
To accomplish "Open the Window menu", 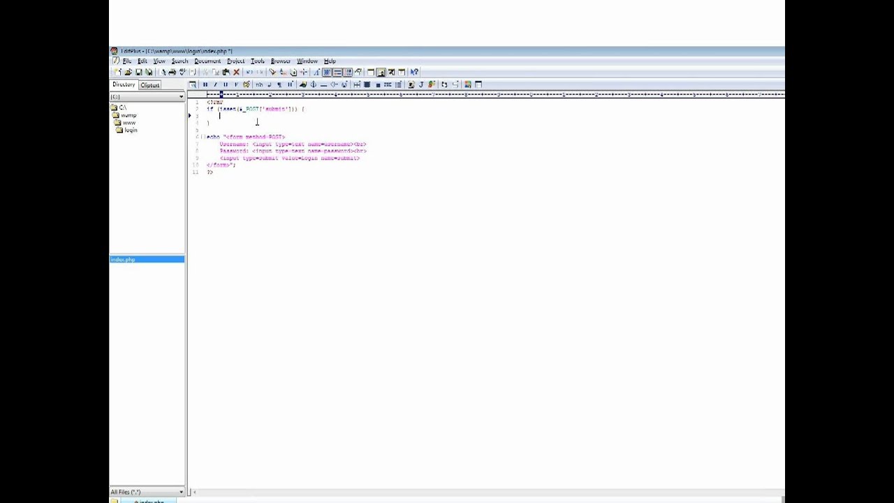I will click(x=307, y=61).
